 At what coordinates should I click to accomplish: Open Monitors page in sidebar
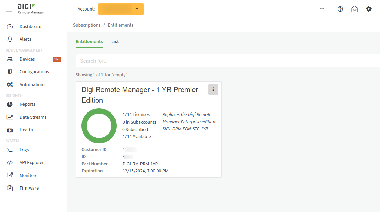coord(28,175)
